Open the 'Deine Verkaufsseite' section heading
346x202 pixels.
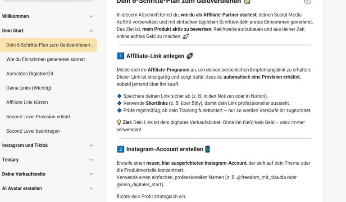(23, 174)
